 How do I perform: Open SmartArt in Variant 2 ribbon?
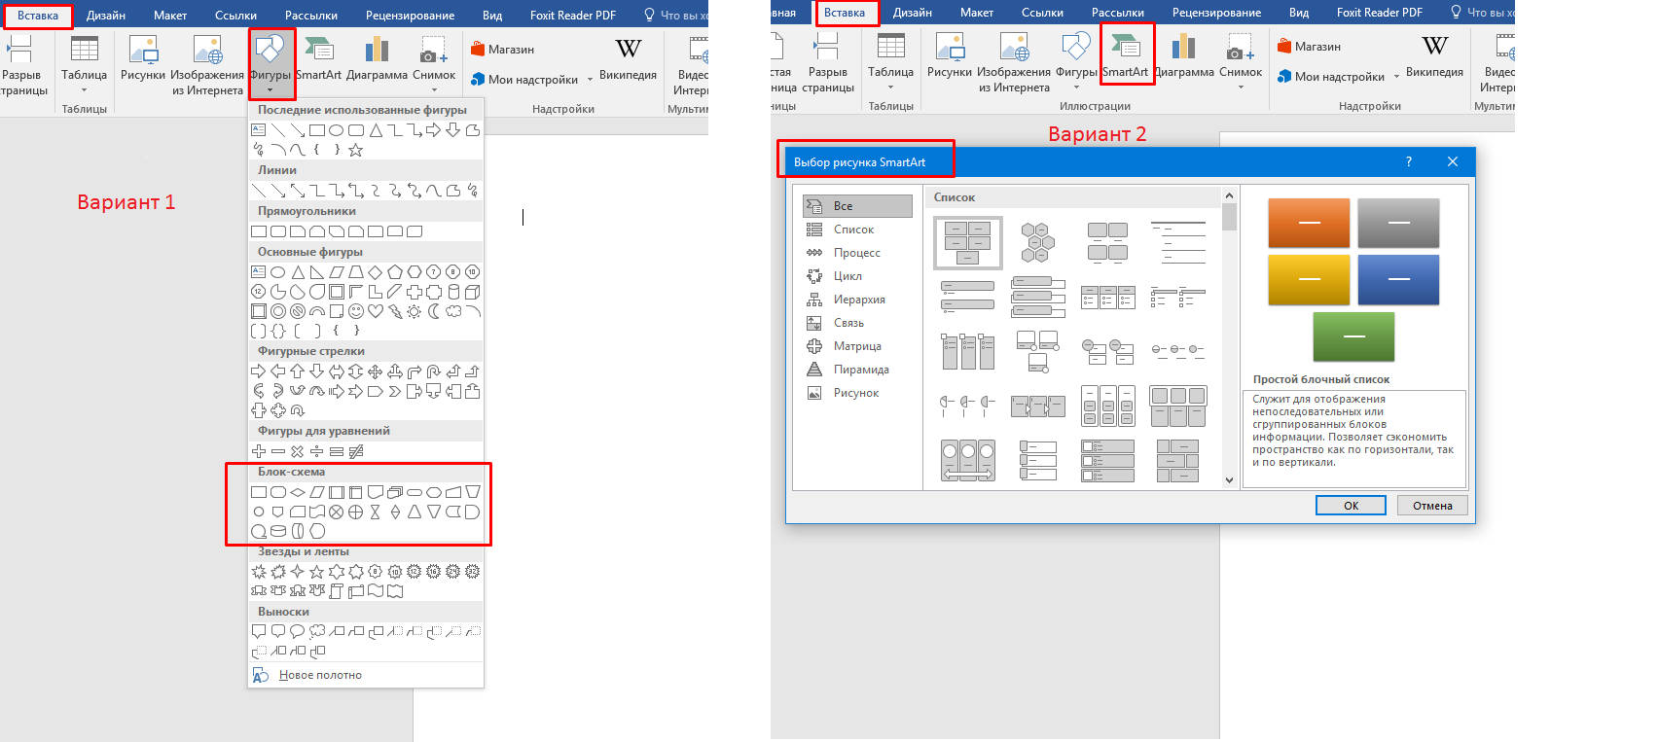[x=1126, y=55]
